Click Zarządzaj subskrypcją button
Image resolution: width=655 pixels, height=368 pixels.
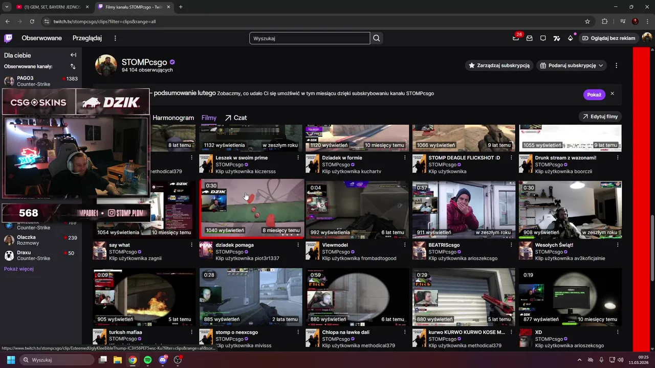pos(499,65)
